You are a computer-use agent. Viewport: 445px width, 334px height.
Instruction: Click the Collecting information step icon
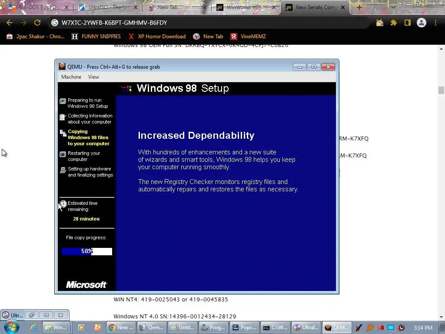point(63,117)
